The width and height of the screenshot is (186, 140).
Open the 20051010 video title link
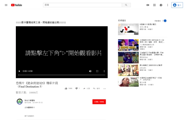point(151,65)
